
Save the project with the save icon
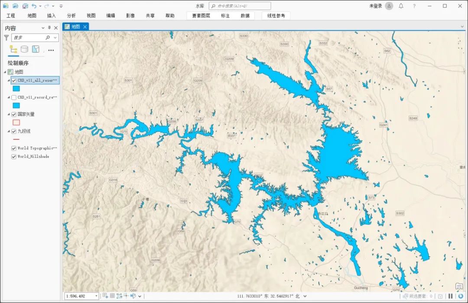pos(25,6)
